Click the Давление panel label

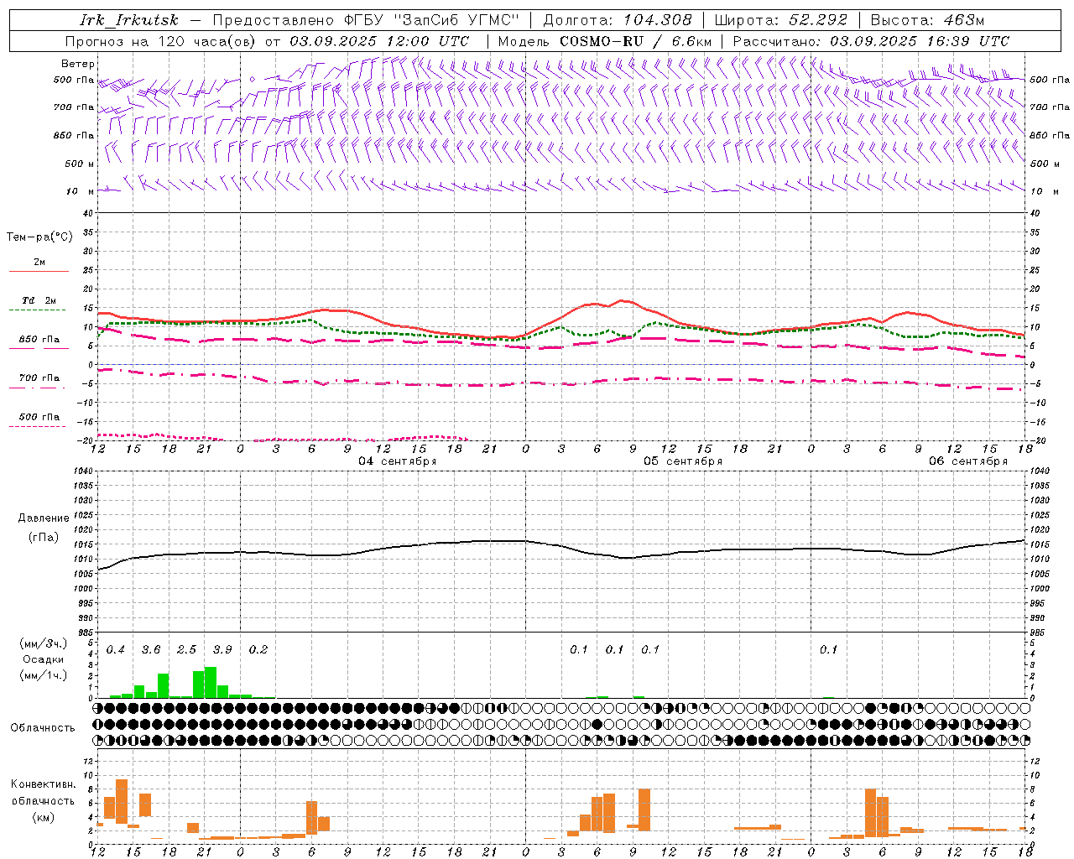click(44, 518)
